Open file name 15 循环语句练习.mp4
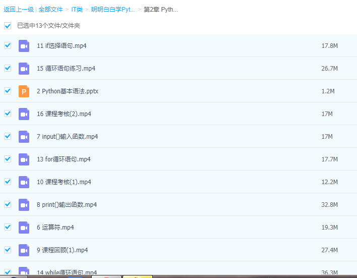The image size is (357, 278). (x=66, y=69)
